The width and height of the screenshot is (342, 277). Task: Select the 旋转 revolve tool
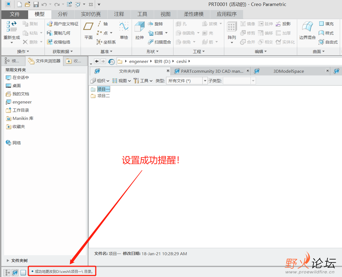(155, 24)
